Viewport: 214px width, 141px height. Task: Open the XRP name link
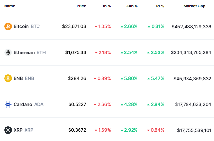[23, 130]
